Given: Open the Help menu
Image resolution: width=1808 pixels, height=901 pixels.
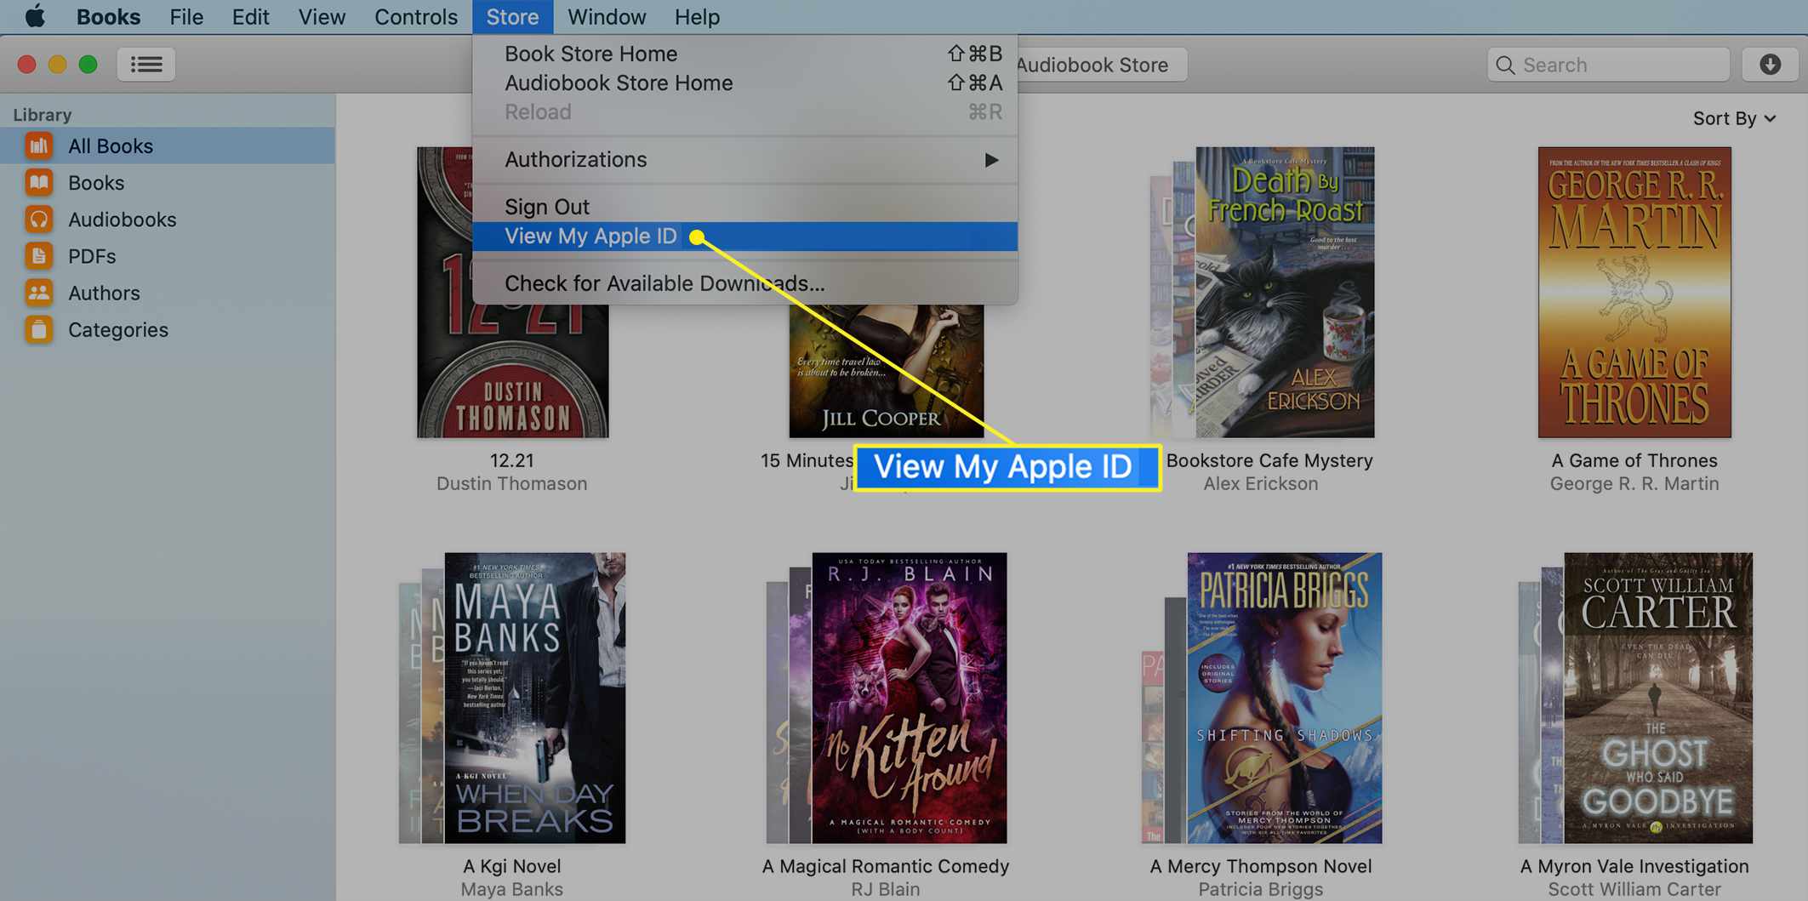Looking at the screenshot, I should 697,16.
